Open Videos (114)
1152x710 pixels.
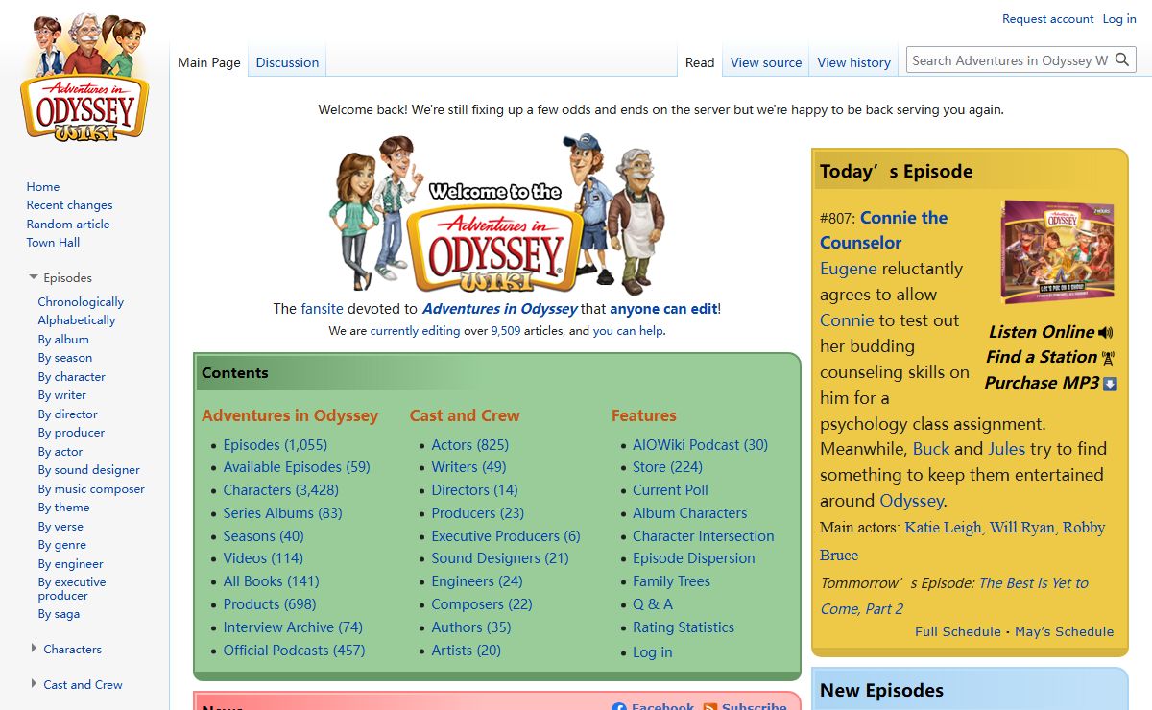263,558
